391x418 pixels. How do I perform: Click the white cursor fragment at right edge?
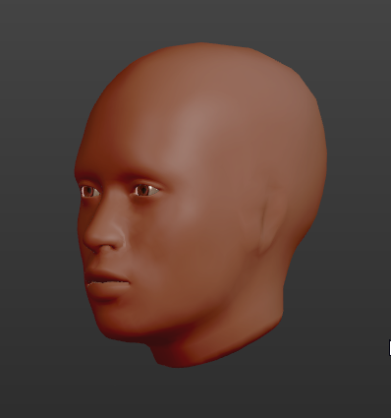pyautogui.click(x=390, y=348)
